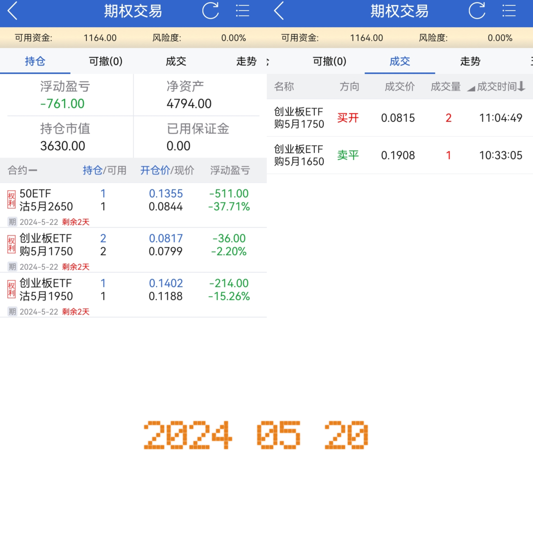Toggle 持仓/可用 column header
Viewport: 533px width, 533px height.
pyautogui.click(x=104, y=170)
